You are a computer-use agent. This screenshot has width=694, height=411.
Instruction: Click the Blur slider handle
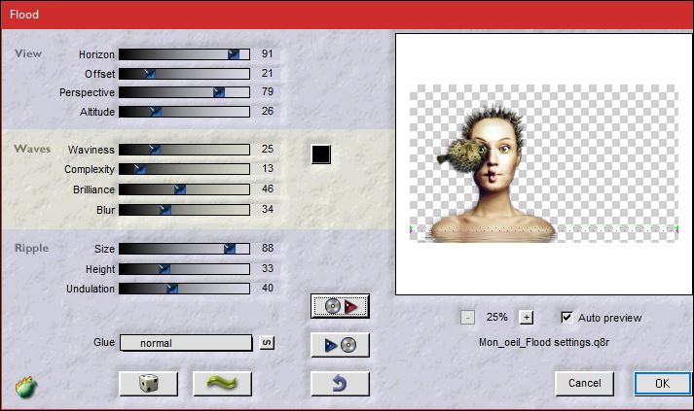pos(164,210)
